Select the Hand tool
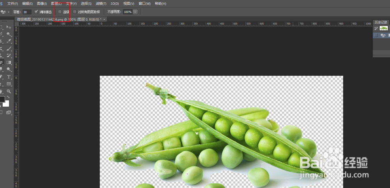The height and width of the screenshot is (188, 390). click(x=1, y=91)
